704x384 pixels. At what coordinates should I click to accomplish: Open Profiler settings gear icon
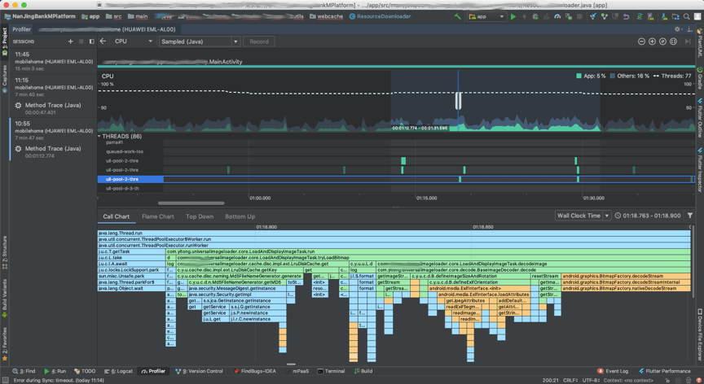click(678, 29)
